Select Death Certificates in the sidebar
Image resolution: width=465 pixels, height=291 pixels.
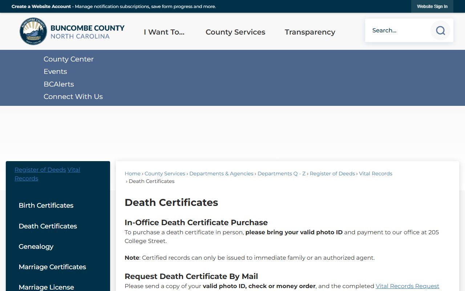(x=48, y=226)
